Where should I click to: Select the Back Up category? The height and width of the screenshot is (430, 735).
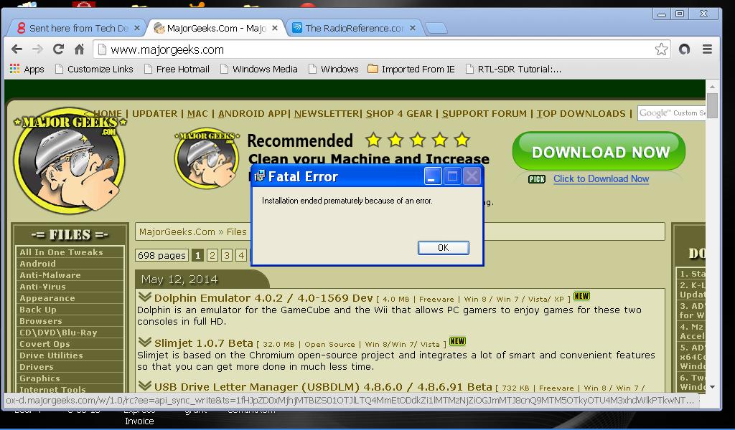70,310
